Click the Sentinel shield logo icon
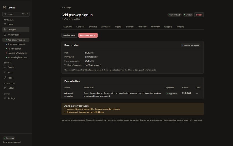This screenshot has width=233, height=146. (5, 8)
